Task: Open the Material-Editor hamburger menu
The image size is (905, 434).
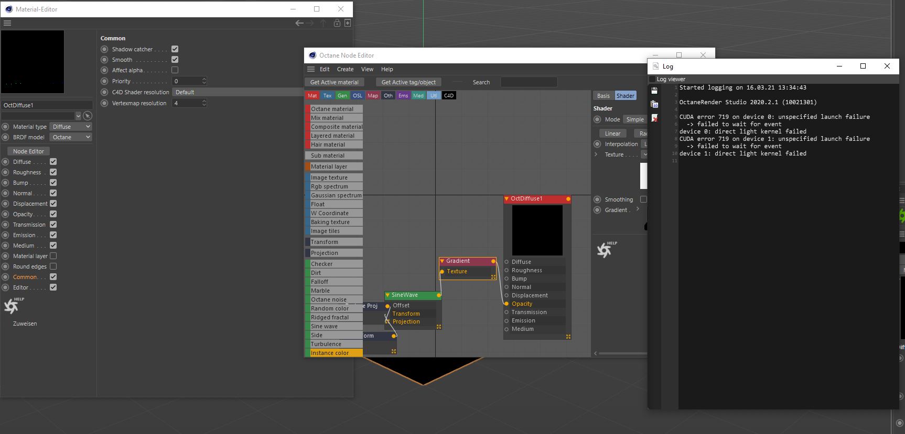Action: click(x=7, y=23)
